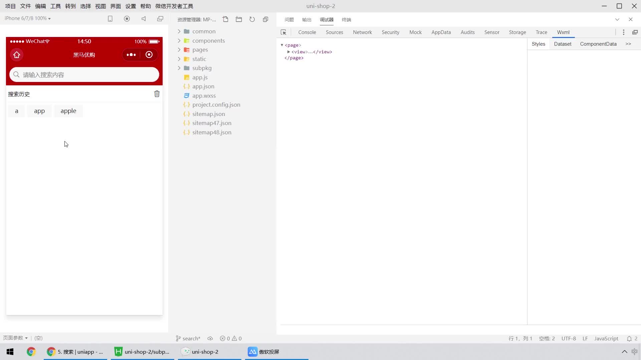Switch to the Console tab
Viewport: 641px width, 360px height.
point(307,32)
